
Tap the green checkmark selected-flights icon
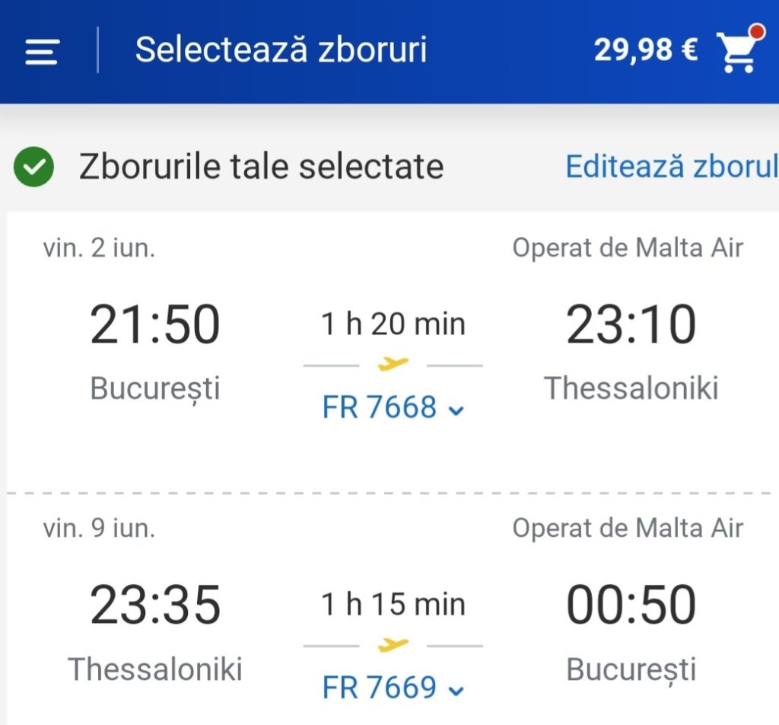point(33,167)
